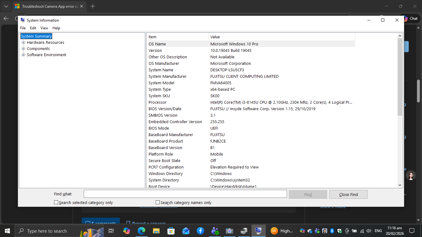Screen dimensions: 422x237
Task: Open the Windows Start menu
Action: pyautogui.click(x=7, y=231)
